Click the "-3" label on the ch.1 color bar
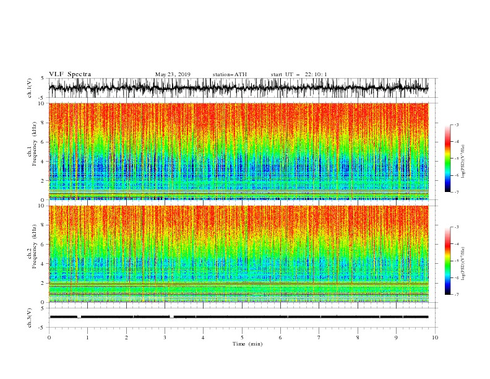 click(457, 124)
